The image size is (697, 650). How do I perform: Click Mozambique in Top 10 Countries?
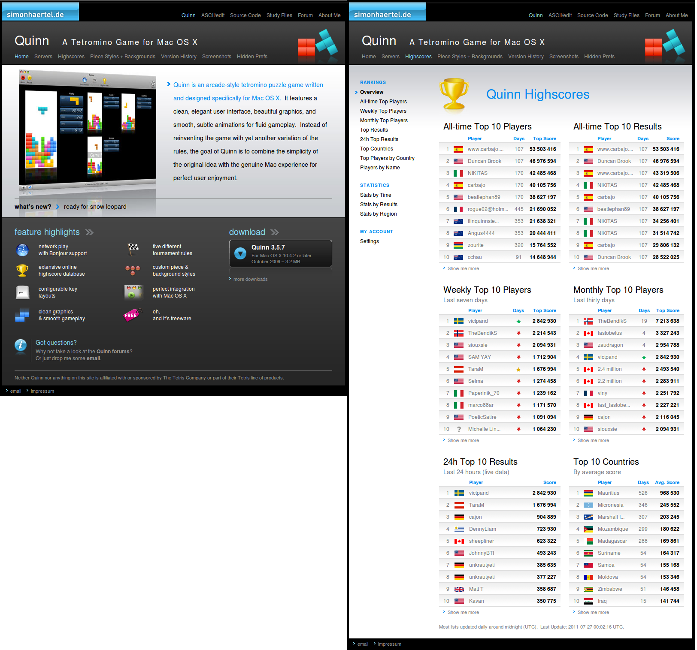613,529
